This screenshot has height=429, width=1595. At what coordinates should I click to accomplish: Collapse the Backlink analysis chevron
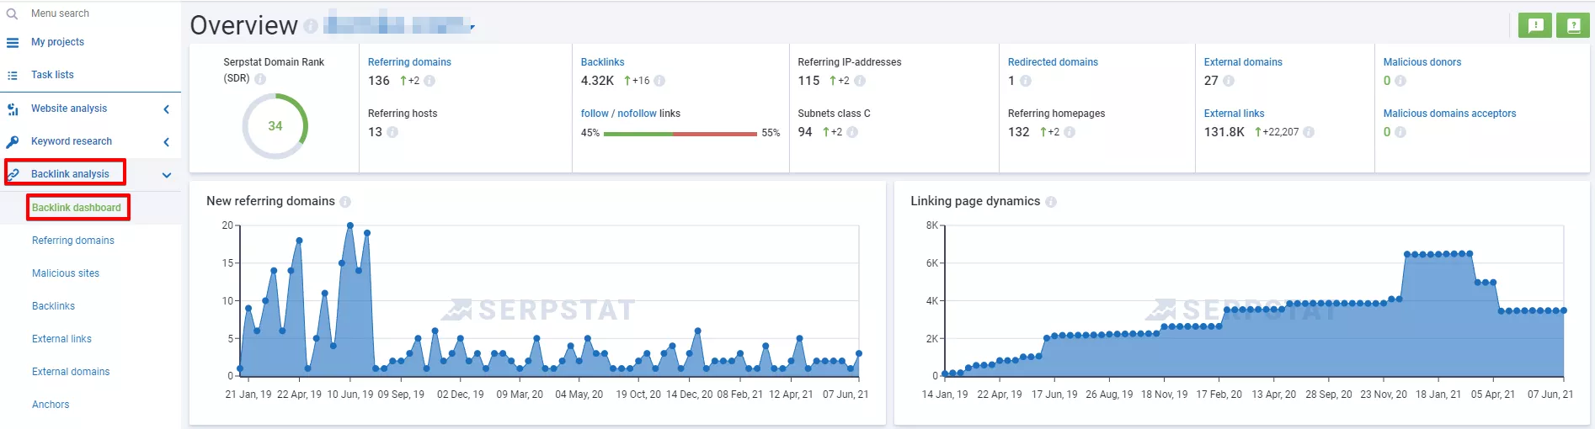click(166, 175)
